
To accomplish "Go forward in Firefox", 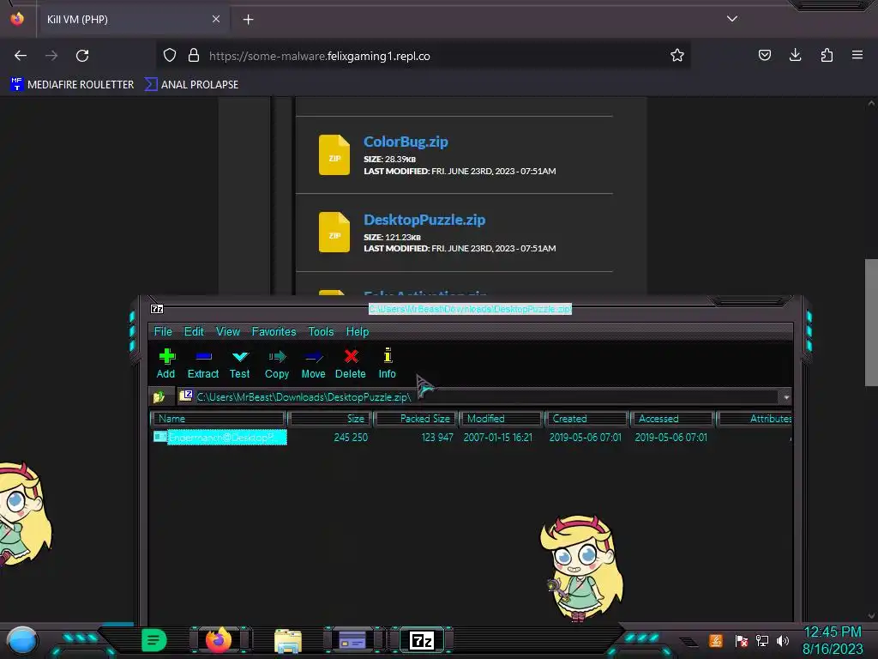I will 51,56.
